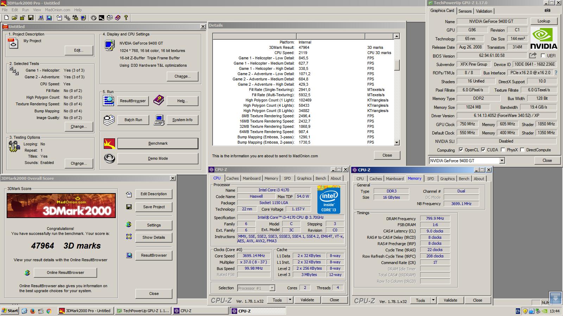Open the Run menu

[26, 10]
